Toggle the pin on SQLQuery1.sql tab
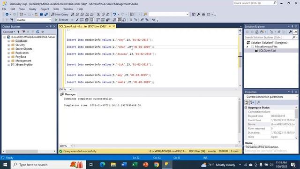 tap(110, 26)
